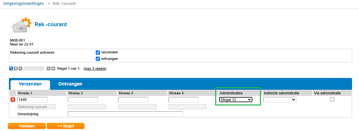The width and height of the screenshot is (359, 131).
Task: Jump to last row using double-right arrow
Action: [x=53, y=68]
